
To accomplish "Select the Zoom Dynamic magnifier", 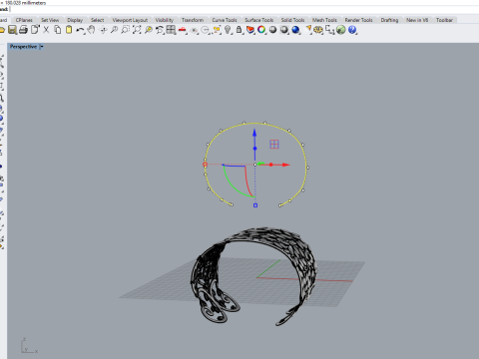I will pos(114,30).
